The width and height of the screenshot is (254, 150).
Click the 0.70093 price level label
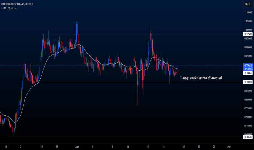coord(248,82)
